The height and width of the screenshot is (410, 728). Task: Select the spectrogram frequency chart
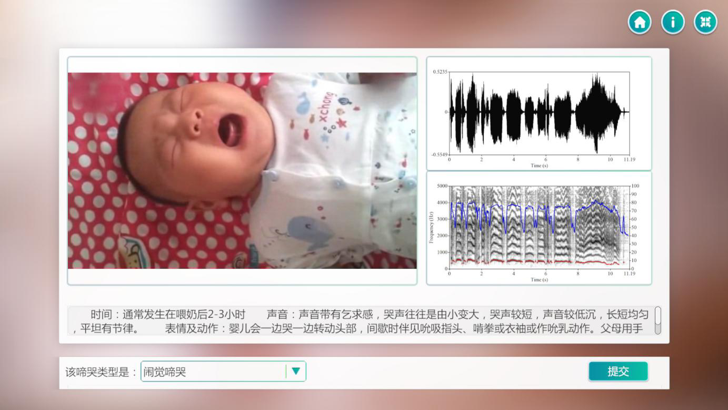(538, 228)
